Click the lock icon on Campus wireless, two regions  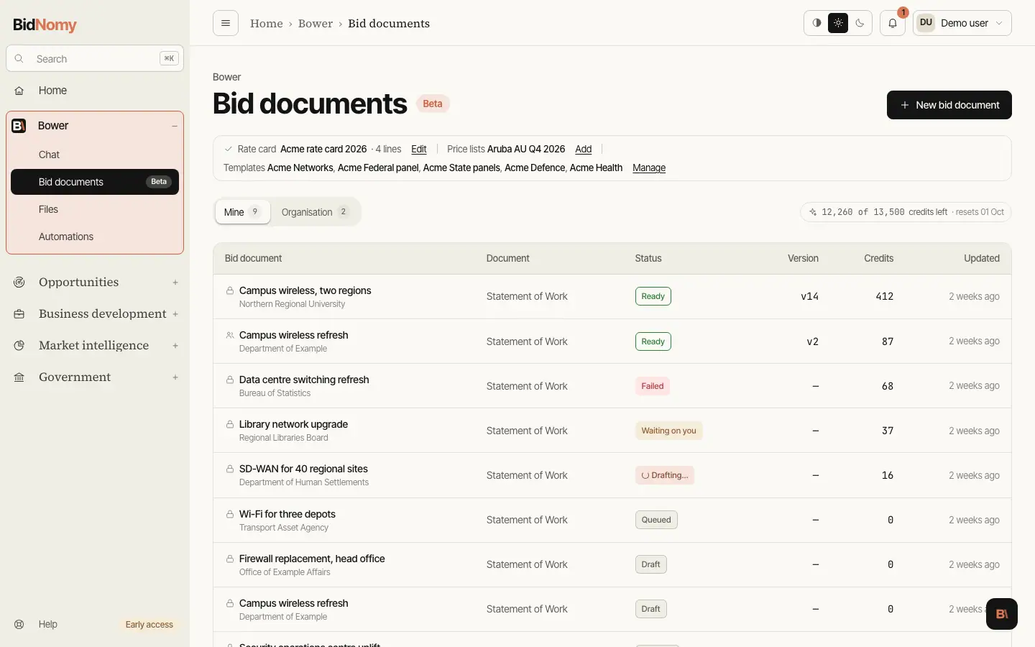[230, 290]
